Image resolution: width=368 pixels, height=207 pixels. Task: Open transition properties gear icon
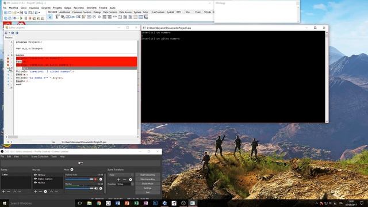pyautogui.click(x=131, y=179)
